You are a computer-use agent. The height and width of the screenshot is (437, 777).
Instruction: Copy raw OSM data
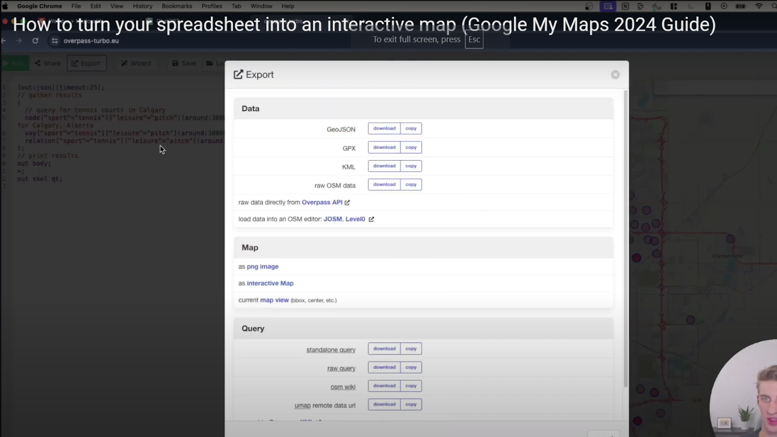coord(411,185)
